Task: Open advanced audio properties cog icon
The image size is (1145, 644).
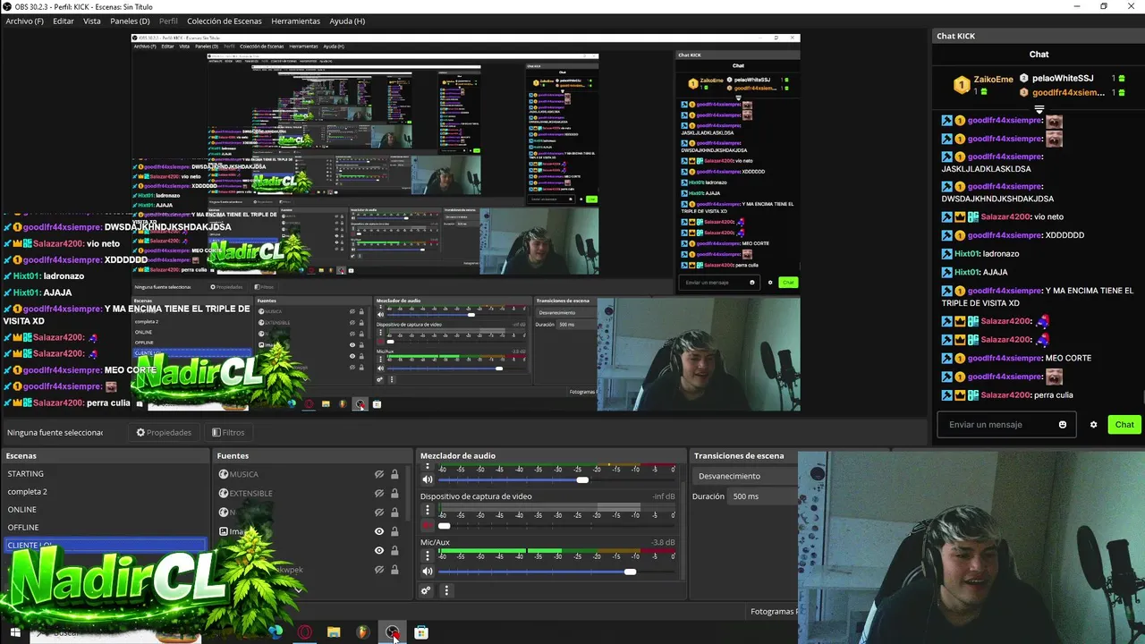Action: tap(426, 590)
